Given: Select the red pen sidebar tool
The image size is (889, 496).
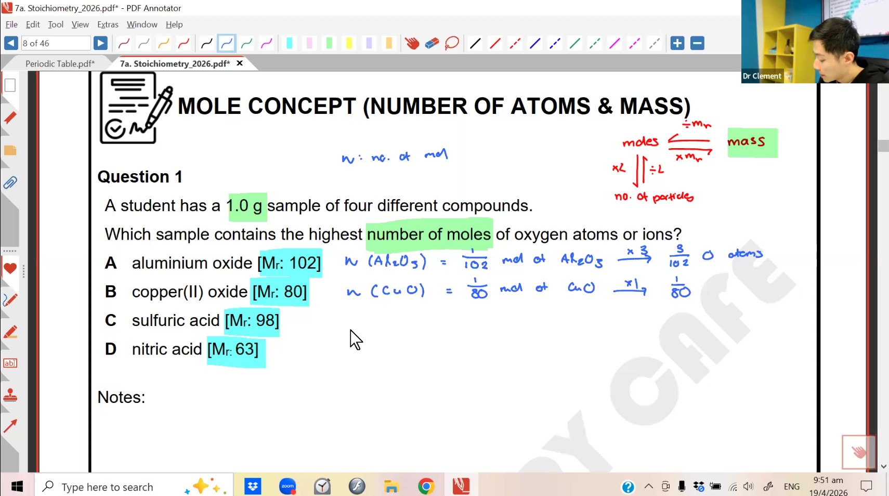Looking at the screenshot, I should pyautogui.click(x=10, y=118).
